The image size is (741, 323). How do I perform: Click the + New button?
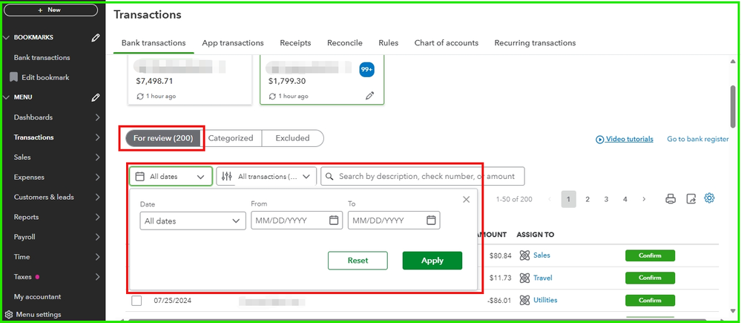point(51,10)
